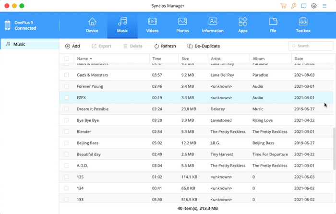Toggle the select-all checkbox in header
Image resolution: width=336 pixels, height=214 pixels.
click(66, 59)
